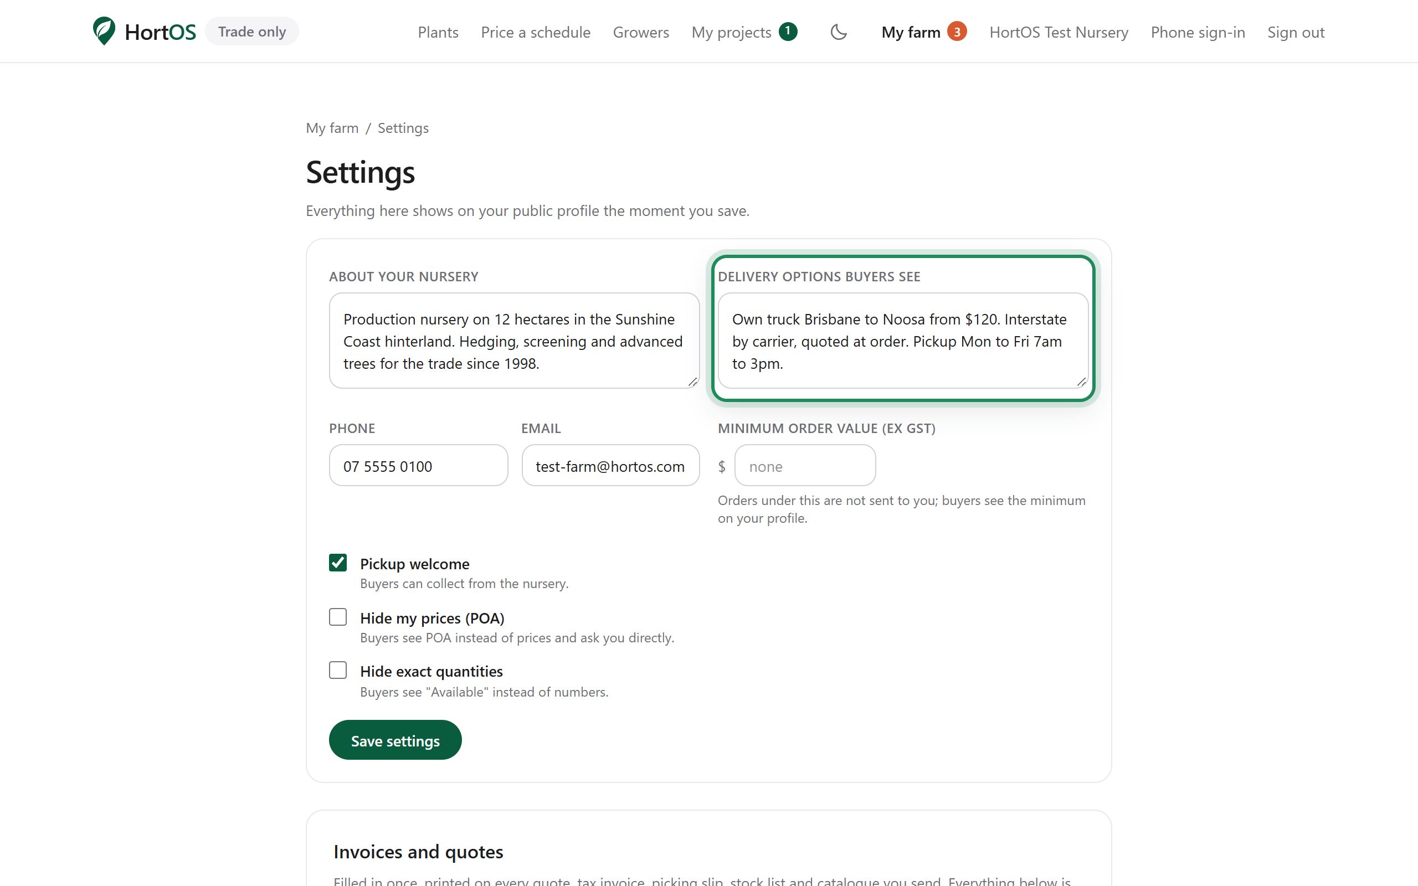This screenshot has width=1418, height=886.
Task: Click the Invoices and quotes heading
Action: click(x=418, y=852)
